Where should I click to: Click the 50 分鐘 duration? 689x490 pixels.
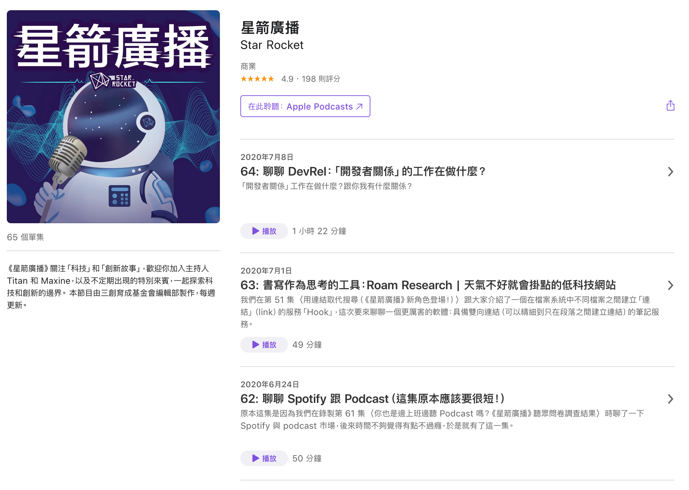coord(307,458)
